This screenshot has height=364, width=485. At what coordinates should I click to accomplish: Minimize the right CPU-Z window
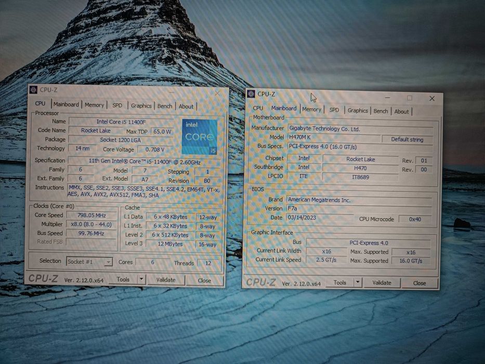pos(387,98)
